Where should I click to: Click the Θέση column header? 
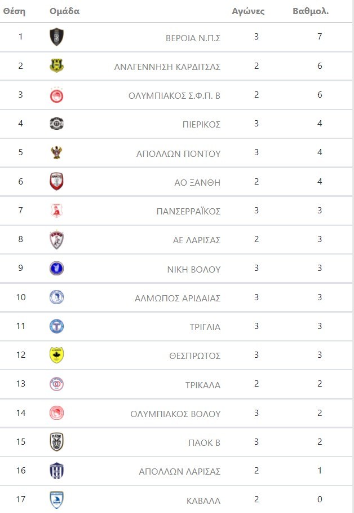14,11
